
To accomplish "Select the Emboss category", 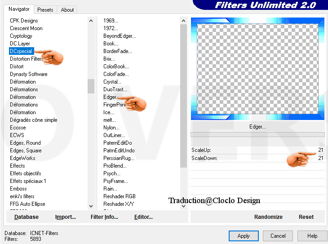I will tap(18, 189).
